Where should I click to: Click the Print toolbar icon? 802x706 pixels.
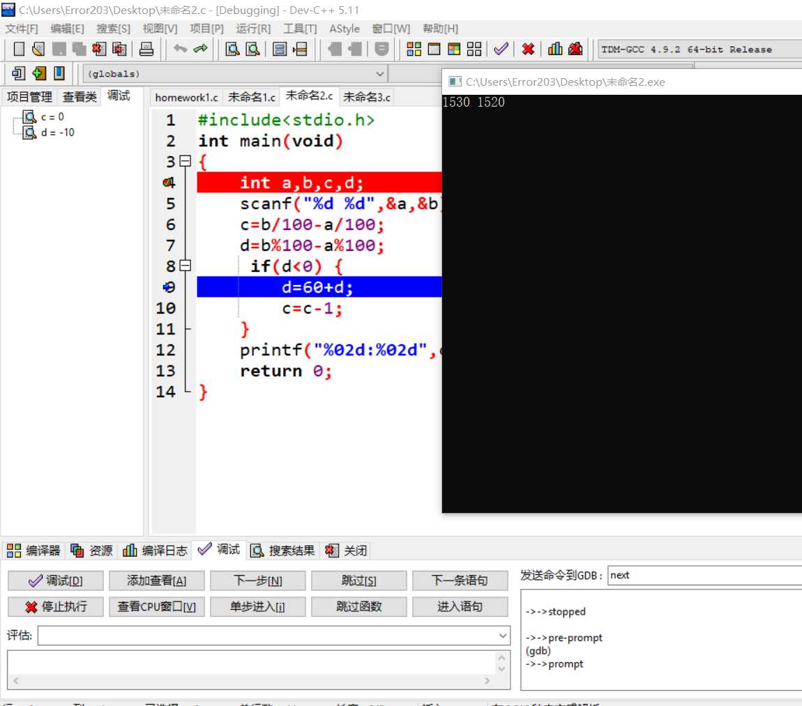point(146,49)
